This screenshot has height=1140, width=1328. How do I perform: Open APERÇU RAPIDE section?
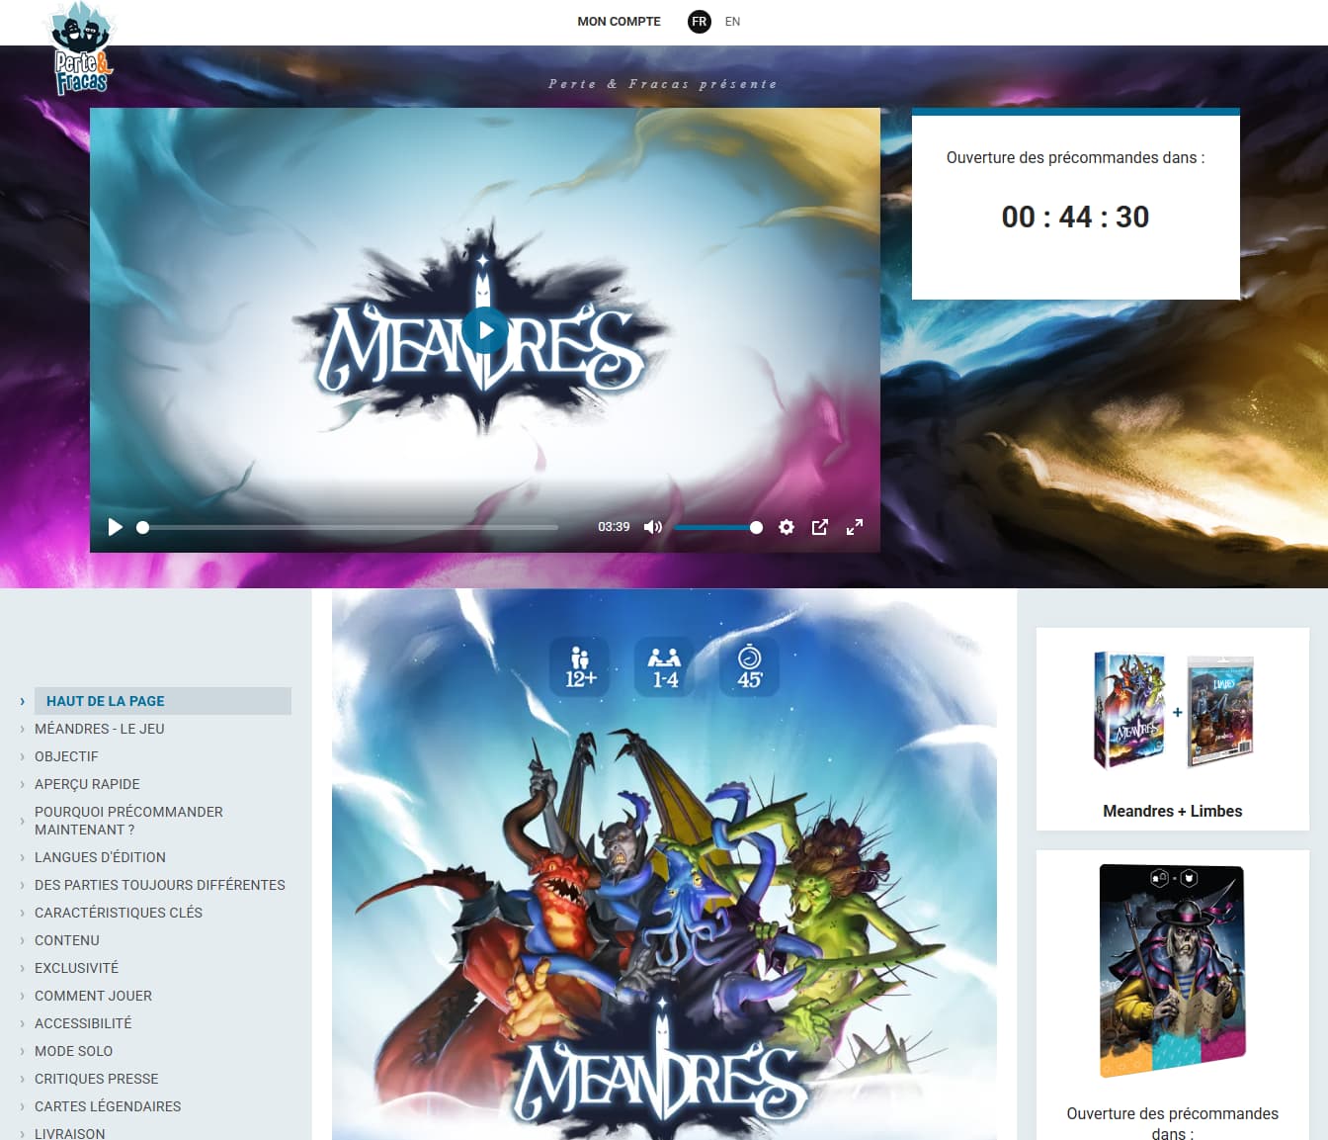point(87,784)
